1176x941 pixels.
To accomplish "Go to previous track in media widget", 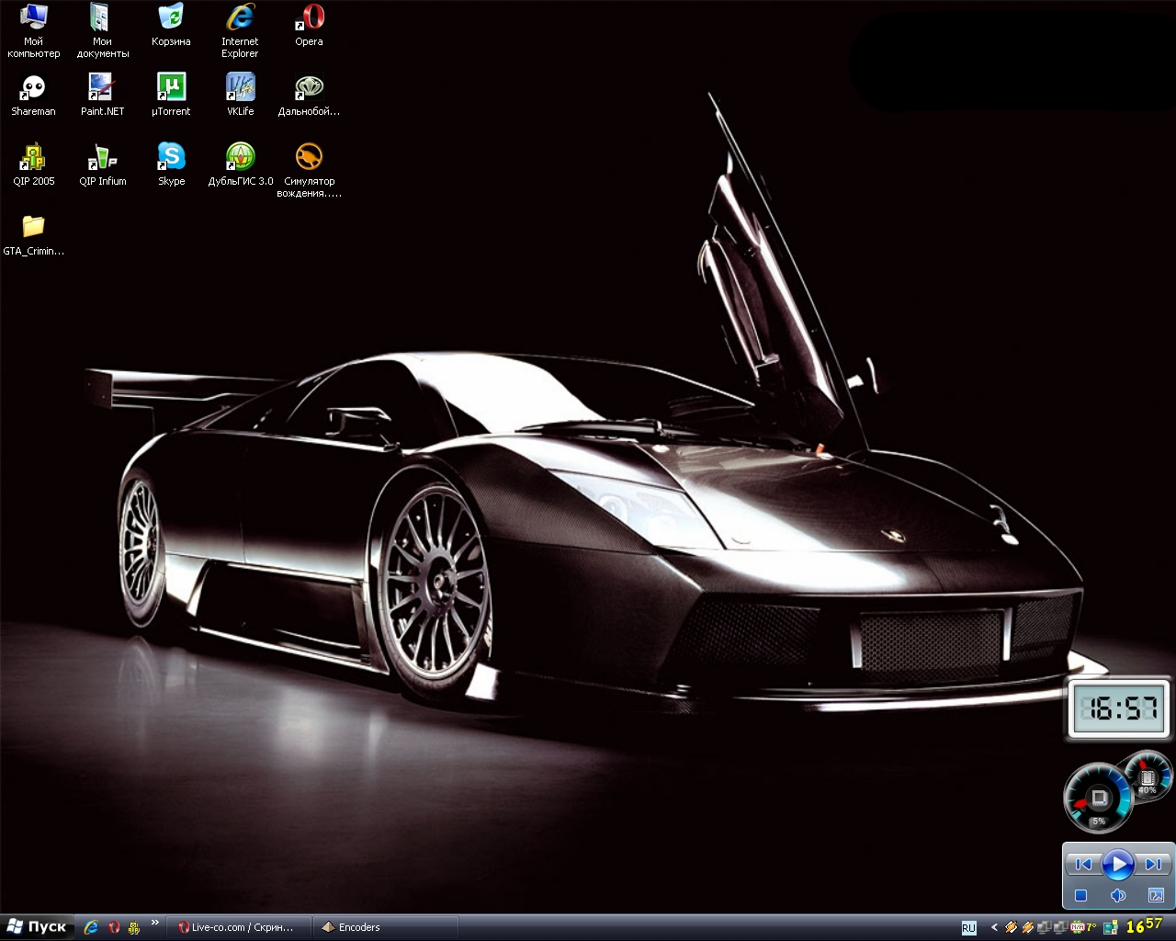I will pyautogui.click(x=1083, y=864).
